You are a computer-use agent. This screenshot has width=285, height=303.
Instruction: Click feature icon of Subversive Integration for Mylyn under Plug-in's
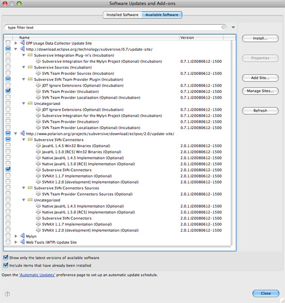click(x=38, y=61)
